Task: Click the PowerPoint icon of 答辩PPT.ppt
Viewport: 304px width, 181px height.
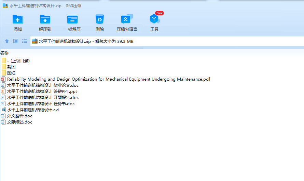Action: click(x=3, y=92)
